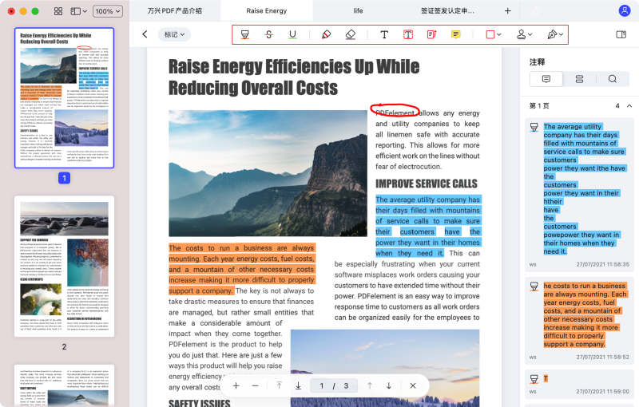
Task: Select the Highlight text tool
Action: [245, 35]
